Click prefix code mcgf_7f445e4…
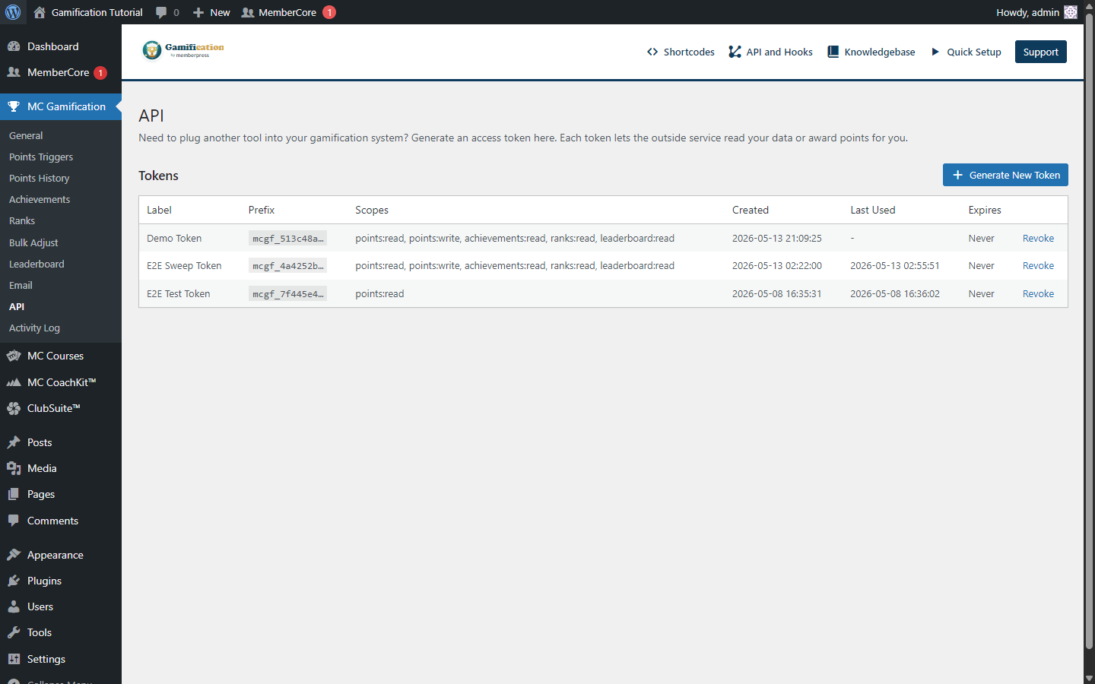The image size is (1095, 684). 287,293
